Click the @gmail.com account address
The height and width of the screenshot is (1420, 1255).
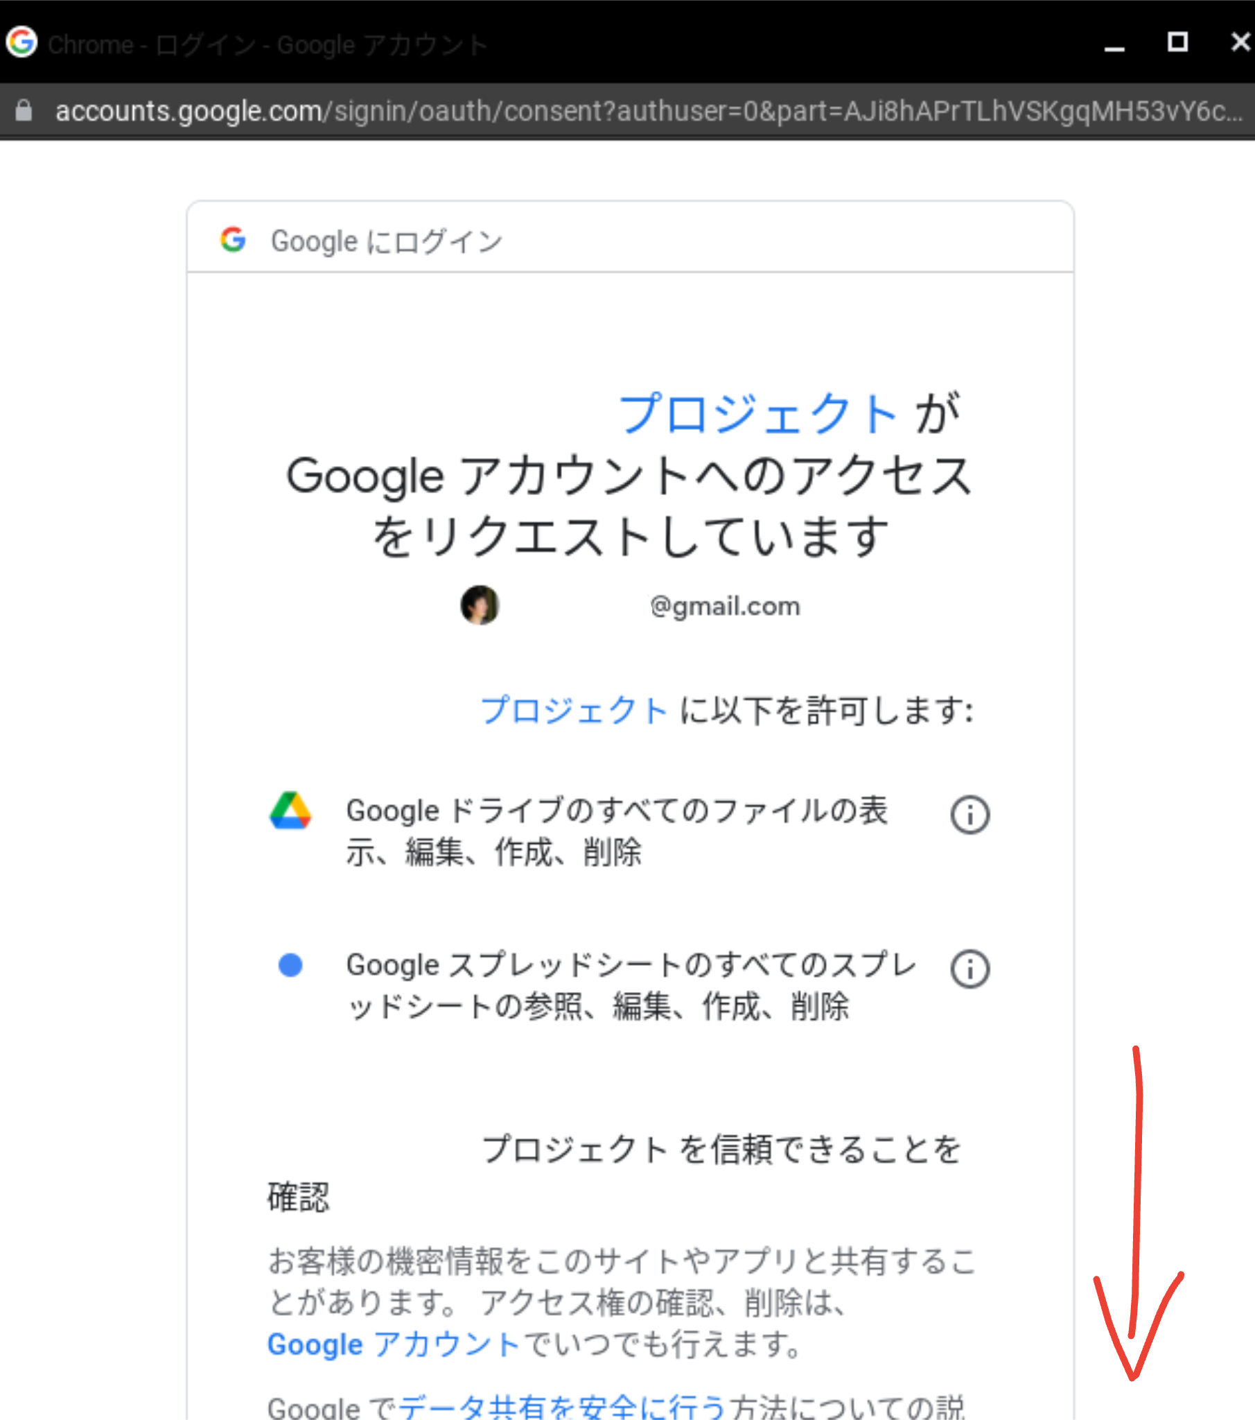tap(724, 607)
